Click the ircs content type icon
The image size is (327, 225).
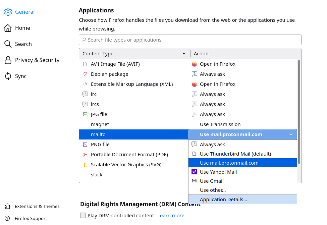point(85,104)
